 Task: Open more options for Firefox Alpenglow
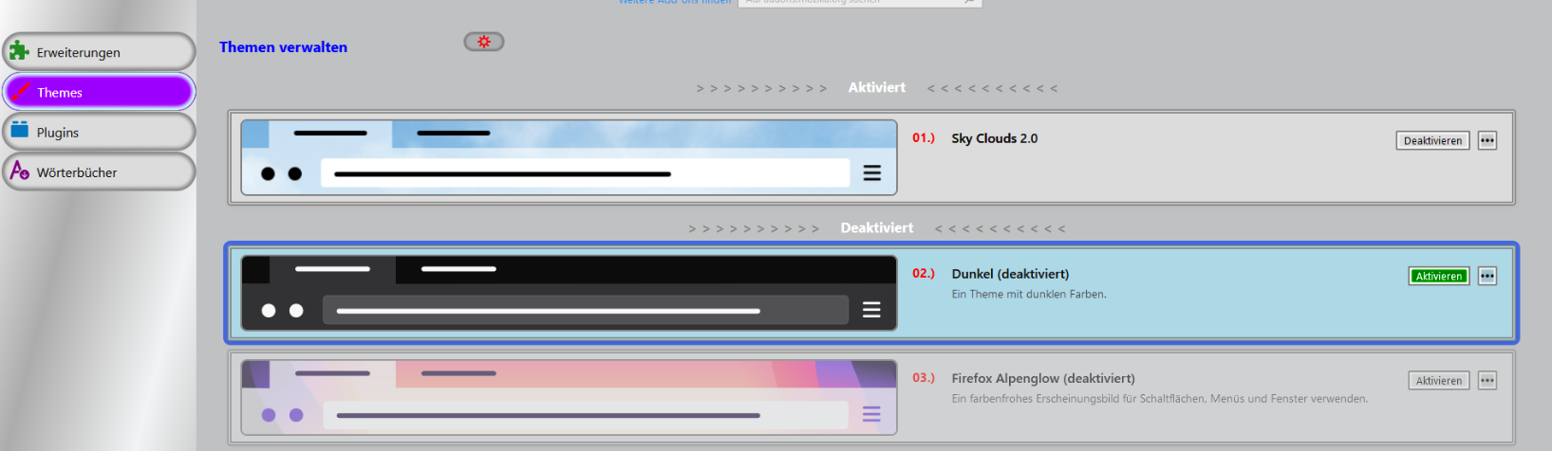click(1487, 380)
